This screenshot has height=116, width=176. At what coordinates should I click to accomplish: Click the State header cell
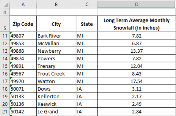pyautogui.click(x=87, y=24)
